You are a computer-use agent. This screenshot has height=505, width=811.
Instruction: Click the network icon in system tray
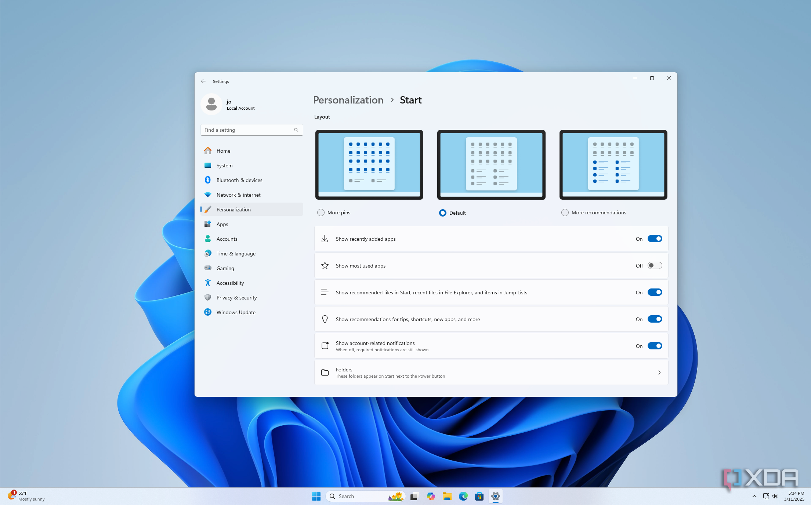point(766,496)
